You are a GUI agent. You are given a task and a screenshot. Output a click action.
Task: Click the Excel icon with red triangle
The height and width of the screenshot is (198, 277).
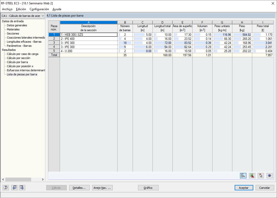[x=252, y=176]
